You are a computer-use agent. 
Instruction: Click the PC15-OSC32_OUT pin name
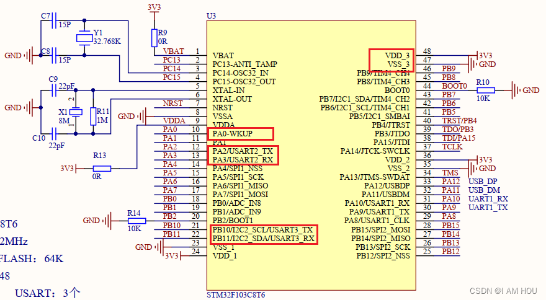pyautogui.click(x=244, y=82)
